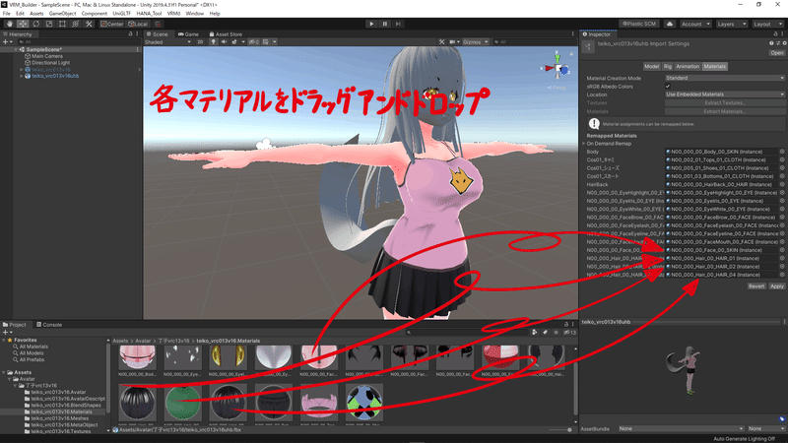Select the Rect transform tool

(62, 24)
